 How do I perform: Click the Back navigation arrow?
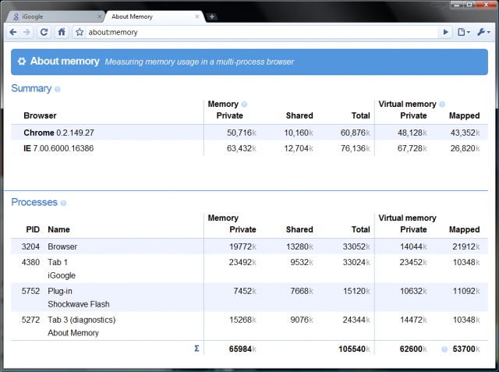(x=13, y=32)
